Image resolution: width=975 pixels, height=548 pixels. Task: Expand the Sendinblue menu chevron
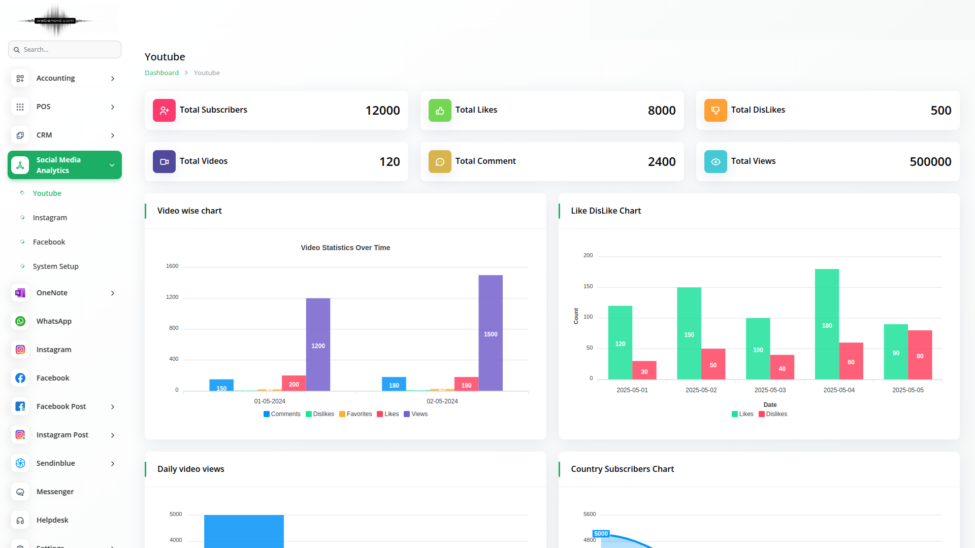coord(113,464)
